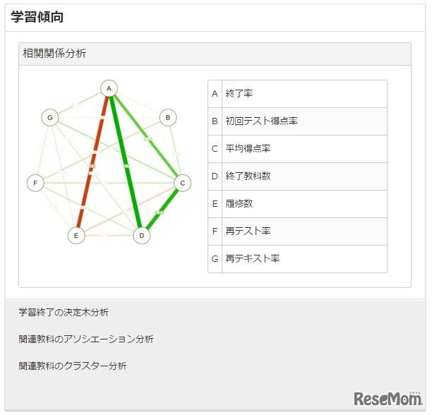Select the 初回テスト得点率 legend row
Image resolution: width=432 pixels, height=415 pixels.
click(296, 121)
